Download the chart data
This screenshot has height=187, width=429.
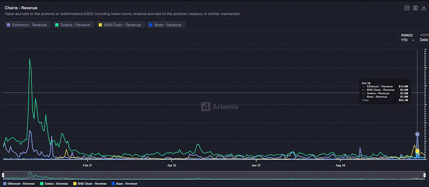(x=424, y=8)
